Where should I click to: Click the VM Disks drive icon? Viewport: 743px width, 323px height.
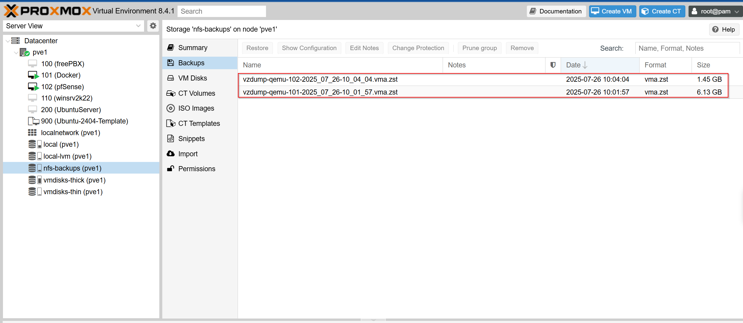[x=171, y=78]
